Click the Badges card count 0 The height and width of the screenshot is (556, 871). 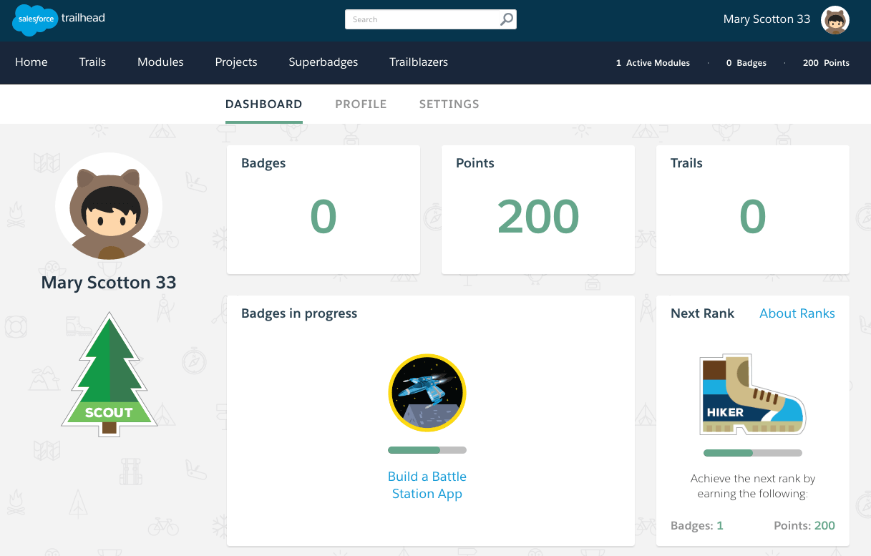323,217
